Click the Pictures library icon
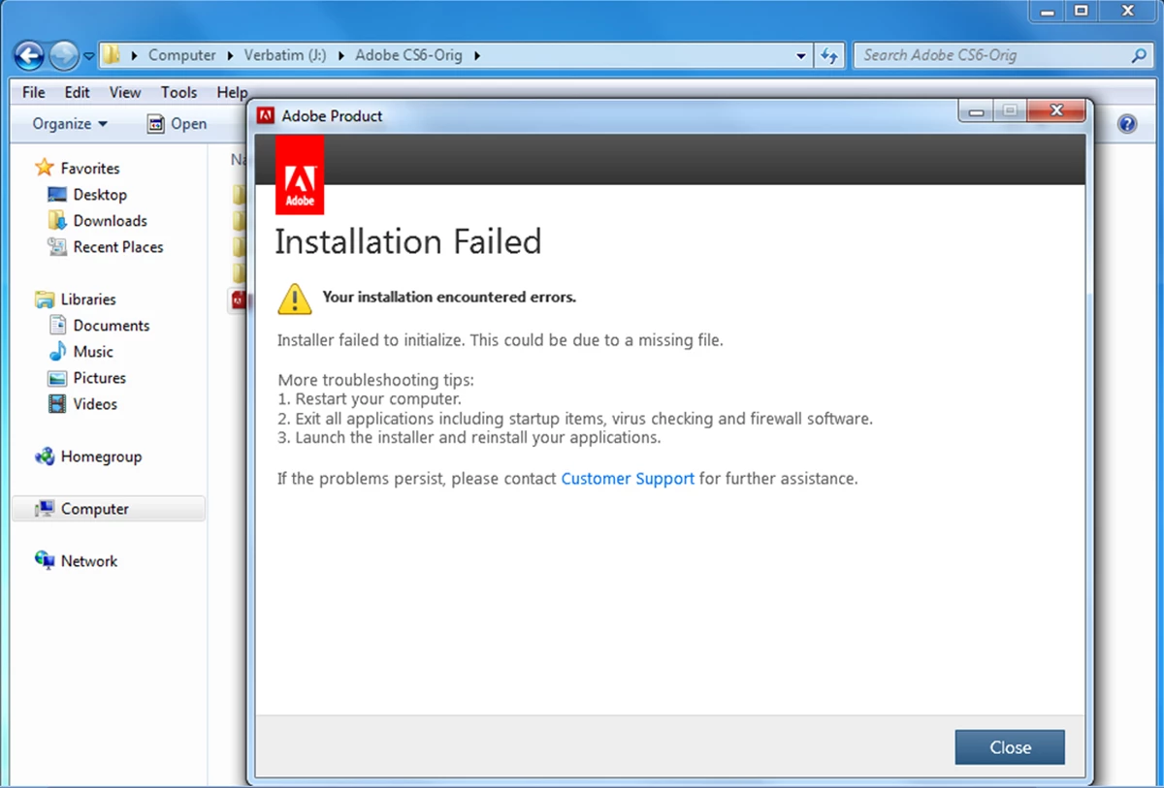1164x788 pixels. (x=57, y=378)
